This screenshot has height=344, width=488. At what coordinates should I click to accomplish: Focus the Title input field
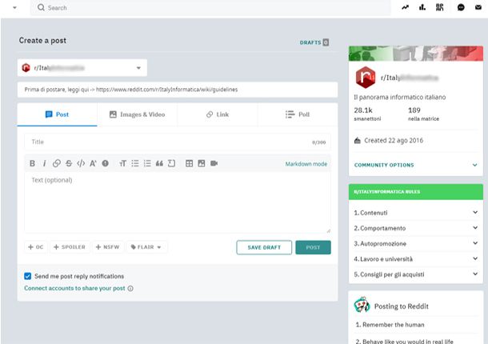pos(178,142)
